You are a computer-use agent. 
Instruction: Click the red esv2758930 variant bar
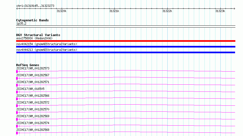pos(126,41)
